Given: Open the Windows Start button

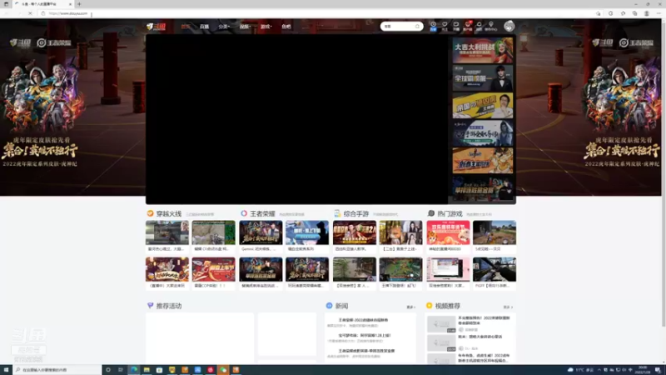Looking at the screenshot, I should [x=6, y=370].
